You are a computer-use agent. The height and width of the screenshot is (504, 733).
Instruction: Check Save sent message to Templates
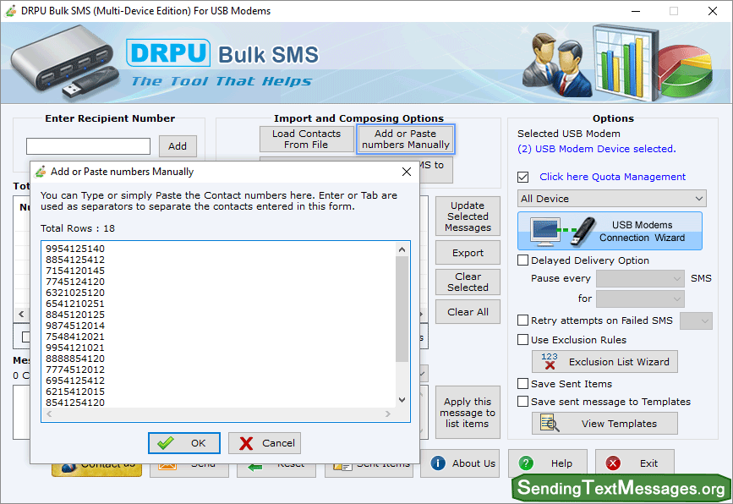pos(523,402)
